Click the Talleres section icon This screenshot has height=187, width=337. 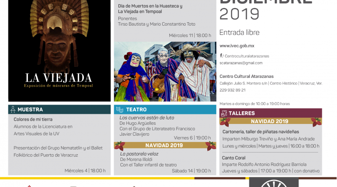pos(224,113)
